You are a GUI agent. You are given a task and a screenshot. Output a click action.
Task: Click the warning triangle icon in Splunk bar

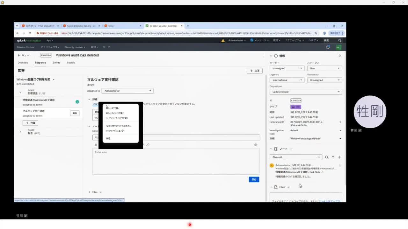(x=223, y=40)
